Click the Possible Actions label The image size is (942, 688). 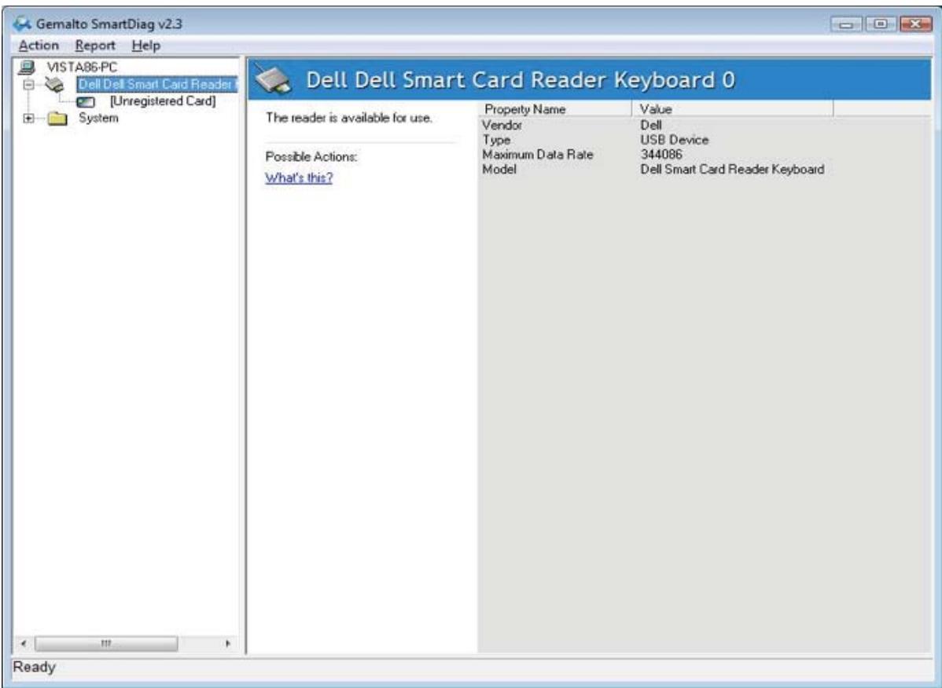click(x=311, y=156)
